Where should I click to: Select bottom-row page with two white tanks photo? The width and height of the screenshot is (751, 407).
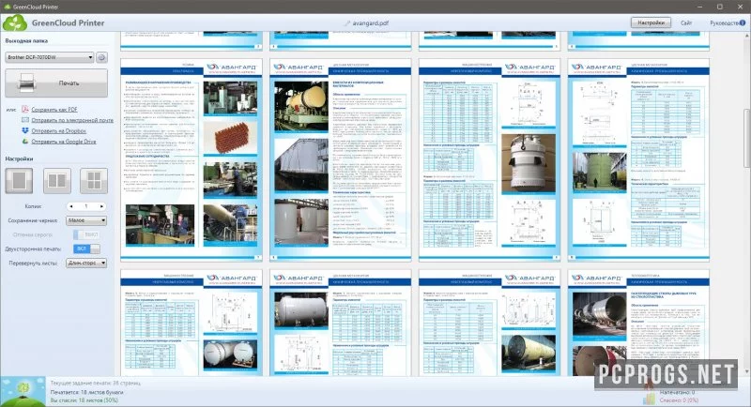192,323
